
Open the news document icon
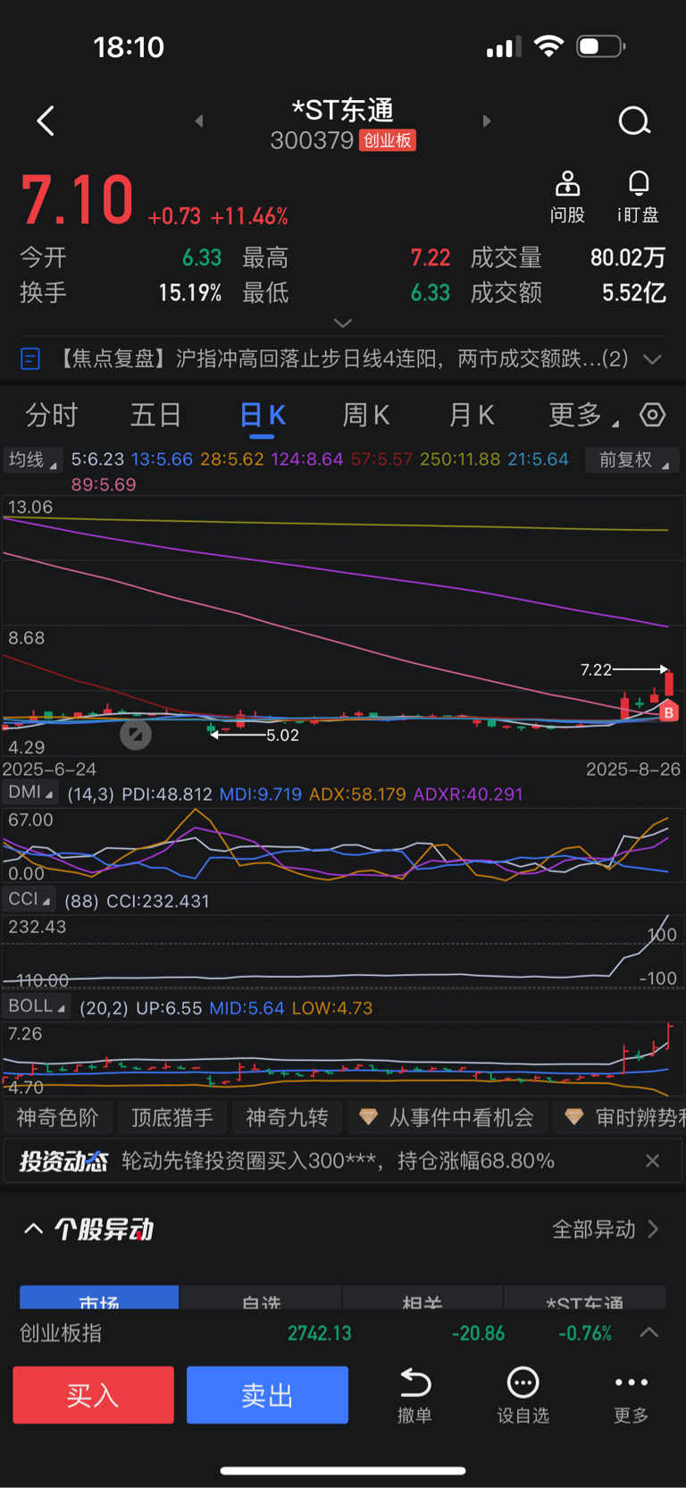click(29, 359)
